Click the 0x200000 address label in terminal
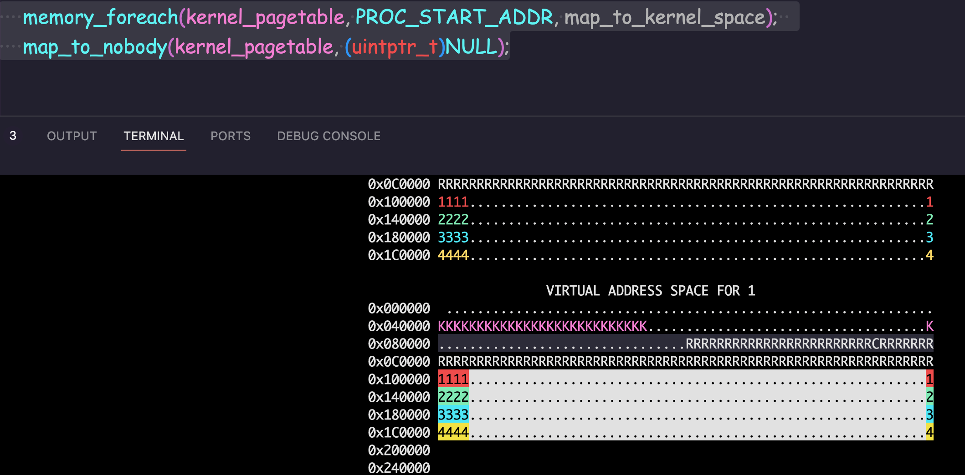The height and width of the screenshot is (475, 965). 399,450
